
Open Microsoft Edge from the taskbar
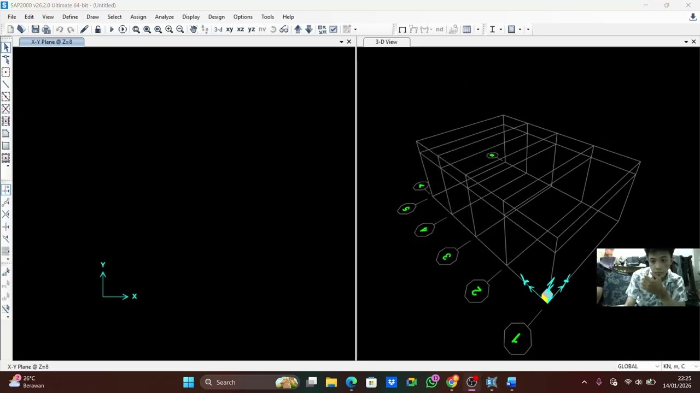[x=351, y=382]
